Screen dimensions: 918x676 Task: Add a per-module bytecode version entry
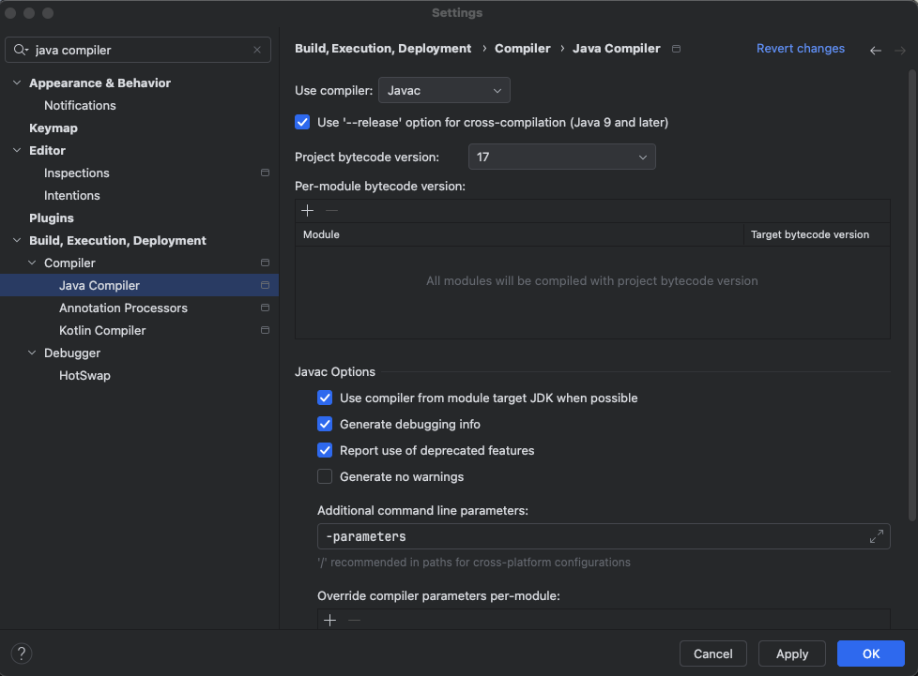[307, 211]
